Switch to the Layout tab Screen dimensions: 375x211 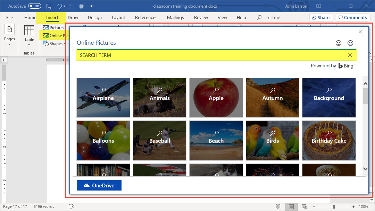pos(118,18)
